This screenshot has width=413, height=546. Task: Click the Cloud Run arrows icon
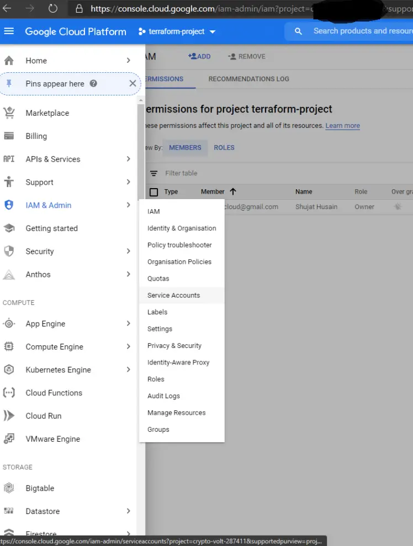[x=9, y=416]
